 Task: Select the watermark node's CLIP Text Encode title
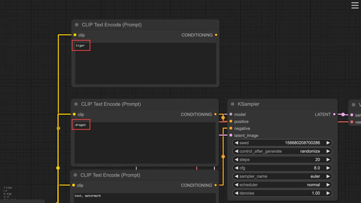click(x=110, y=175)
